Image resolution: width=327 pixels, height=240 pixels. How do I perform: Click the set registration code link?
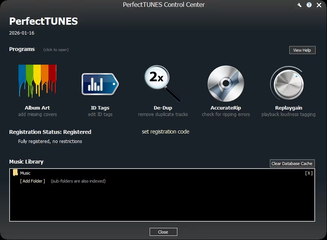[x=165, y=132]
